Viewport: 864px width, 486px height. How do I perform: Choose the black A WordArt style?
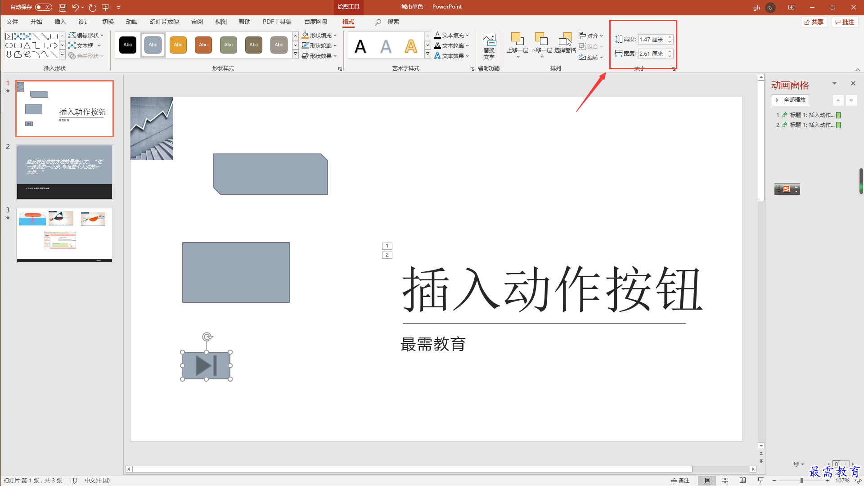pos(360,46)
